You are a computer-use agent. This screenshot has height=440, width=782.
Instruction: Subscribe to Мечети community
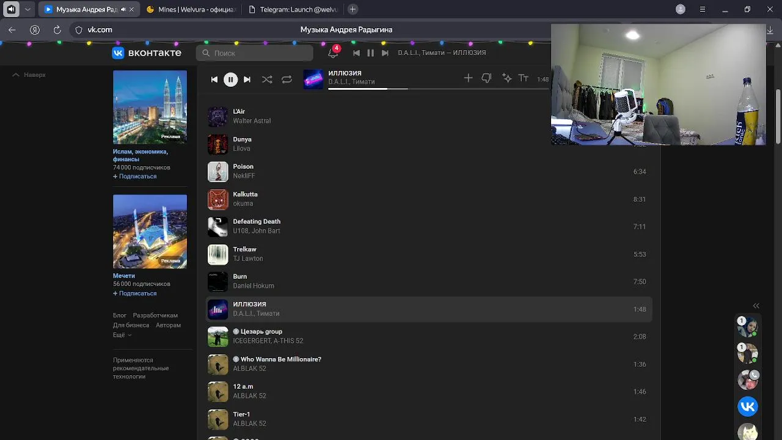[x=135, y=293]
